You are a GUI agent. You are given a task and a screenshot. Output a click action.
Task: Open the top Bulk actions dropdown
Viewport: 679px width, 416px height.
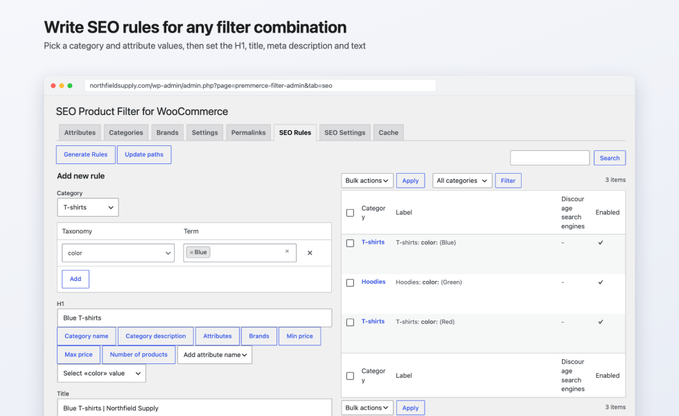[x=367, y=181]
